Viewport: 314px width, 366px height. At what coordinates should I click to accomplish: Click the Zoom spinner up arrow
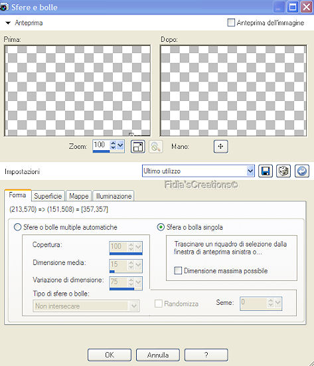[x=113, y=143]
